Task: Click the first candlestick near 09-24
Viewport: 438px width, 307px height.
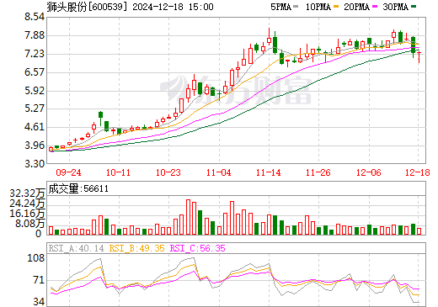Action: click(51, 150)
